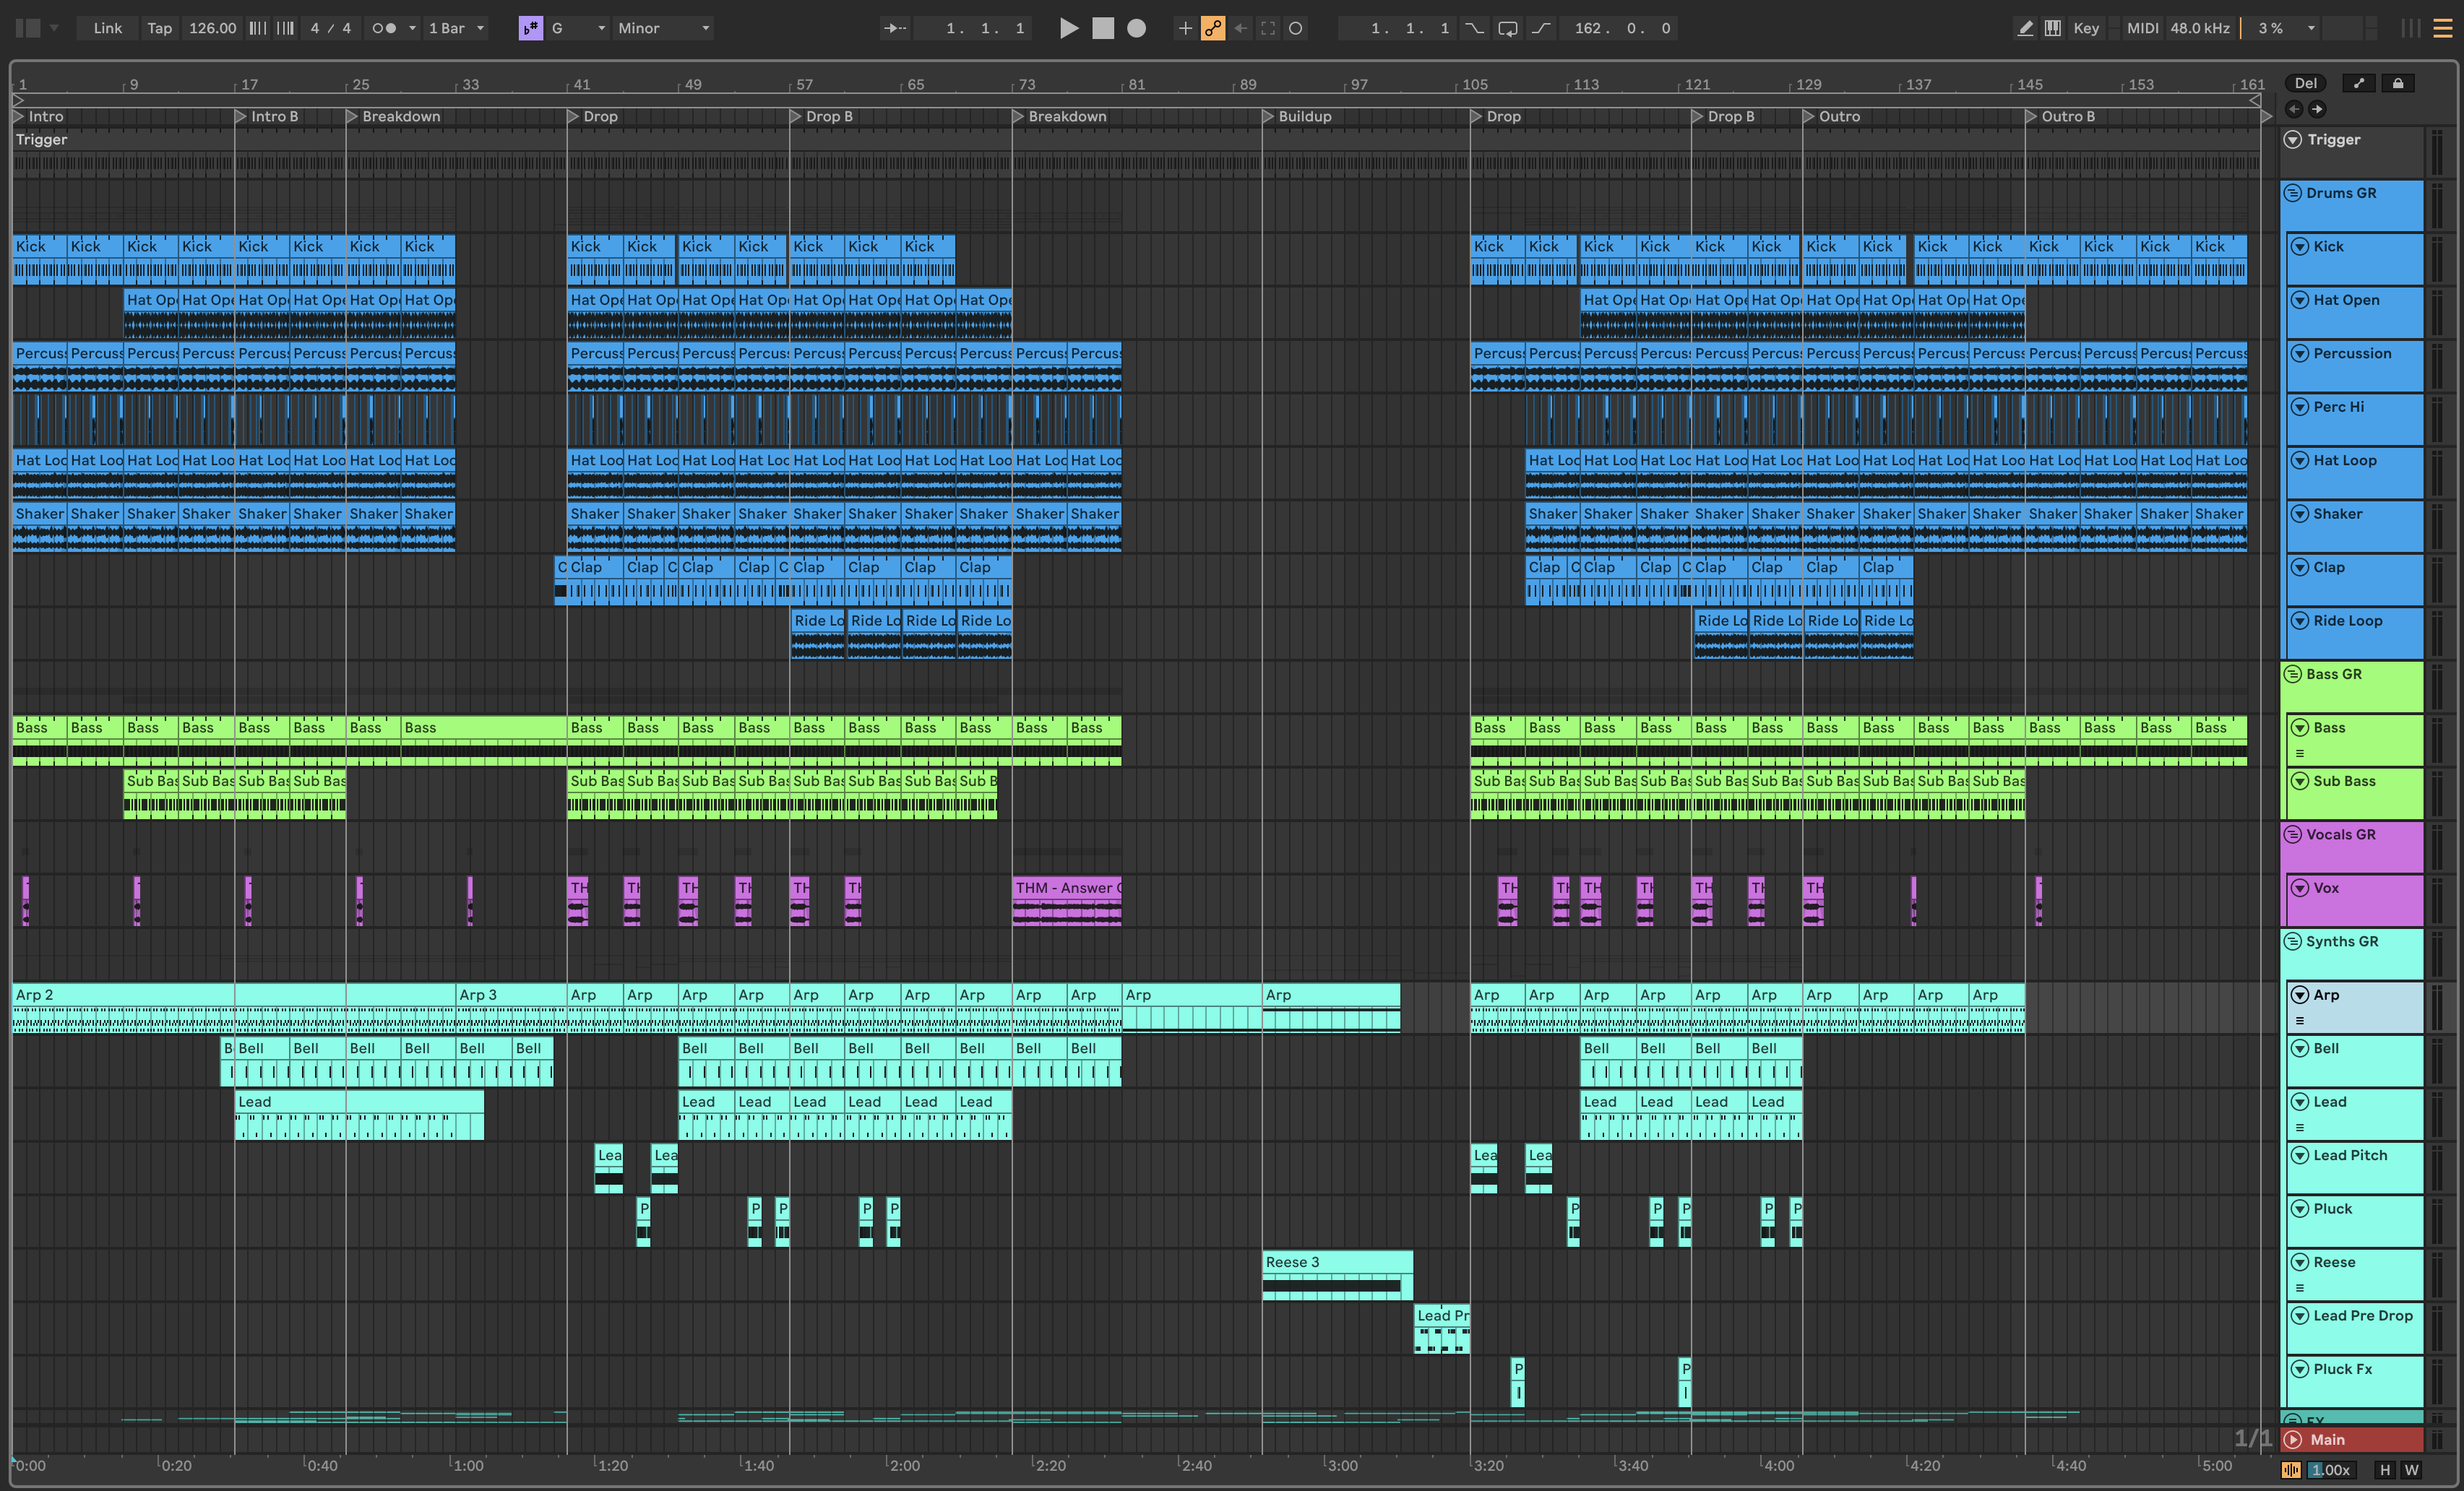Click the 162. 0. 0 loop length field
Screen dimensions: 2464x1491
(1621, 28)
